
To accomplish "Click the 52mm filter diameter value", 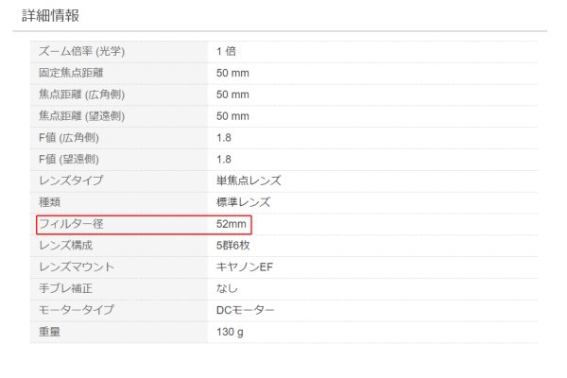I will click(232, 224).
